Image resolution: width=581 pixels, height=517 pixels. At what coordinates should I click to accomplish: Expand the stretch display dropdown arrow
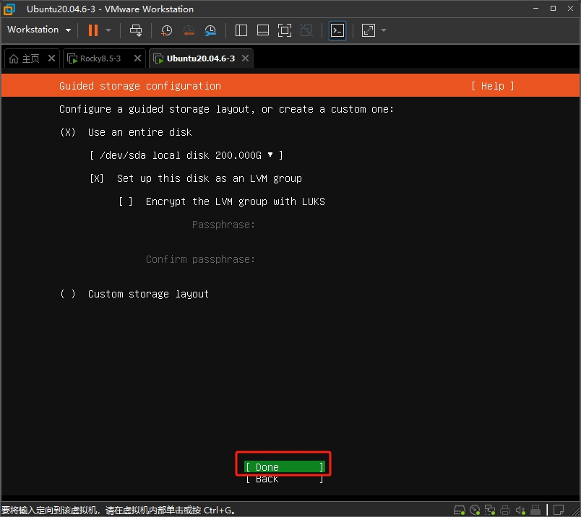pos(384,30)
